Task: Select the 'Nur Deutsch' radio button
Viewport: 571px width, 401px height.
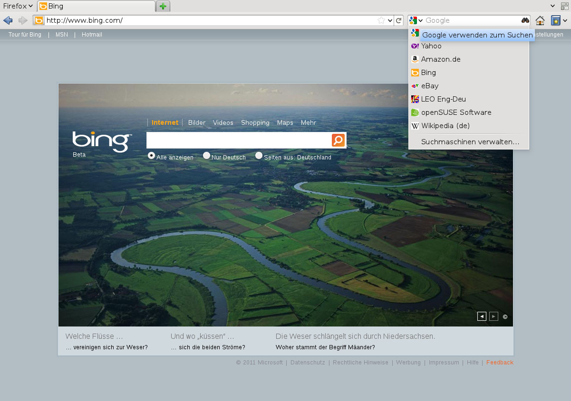Action: [206, 155]
